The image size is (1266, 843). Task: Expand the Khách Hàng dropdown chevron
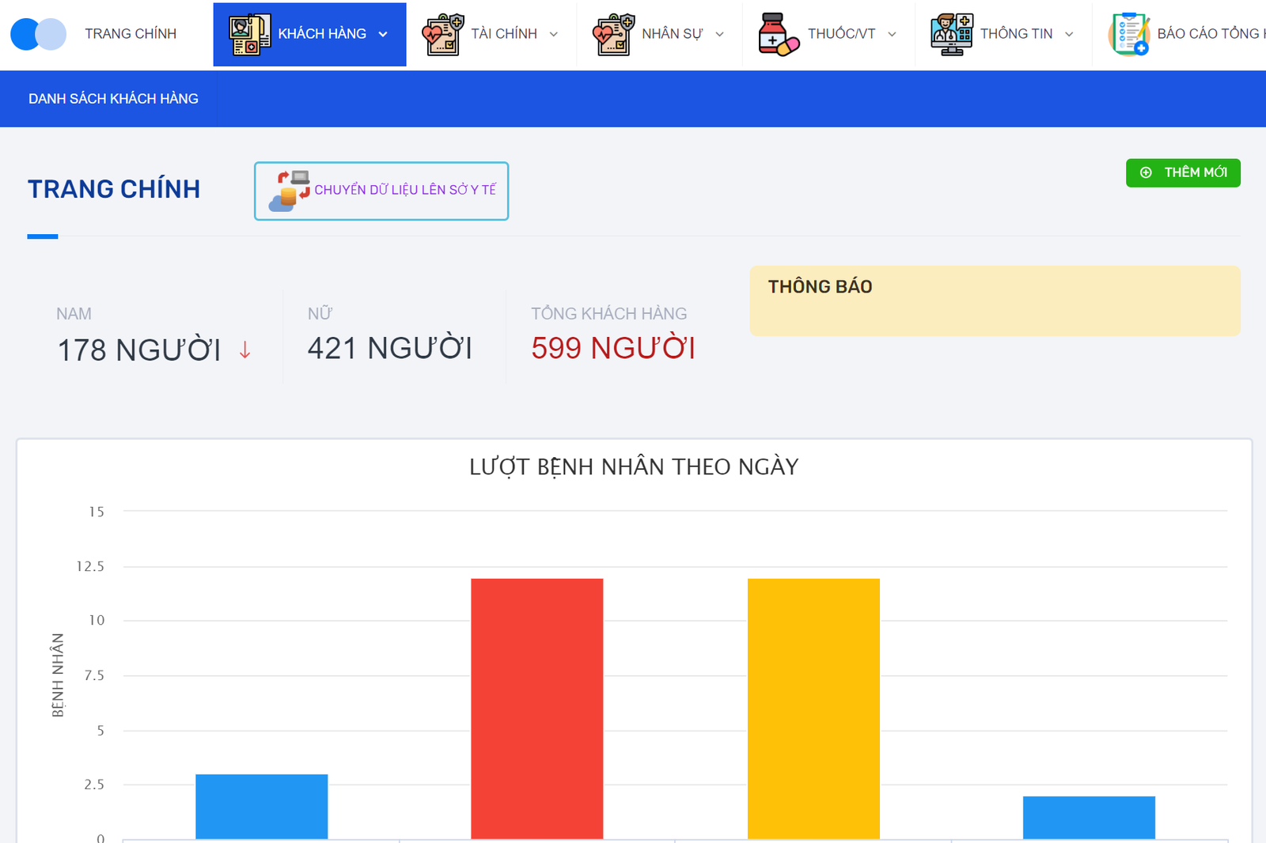[x=383, y=34]
